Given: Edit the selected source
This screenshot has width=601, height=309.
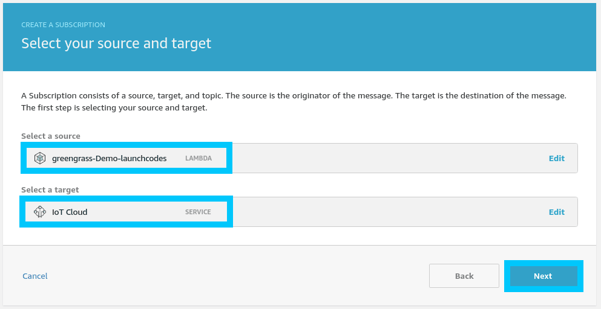Looking at the screenshot, I should 556,158.
